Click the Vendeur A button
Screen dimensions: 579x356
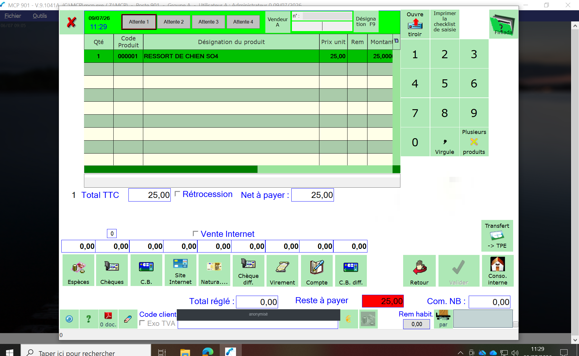(278, 22)
